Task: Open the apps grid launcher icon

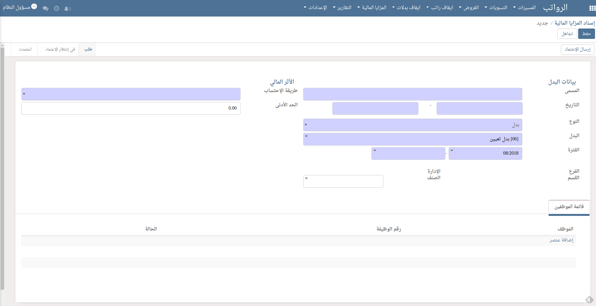Action: click(x=592, y=8)
